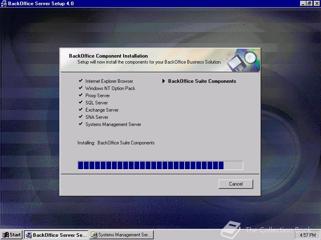Click BackOffice Component Installation heading
This screenshot has width=321, height=240.
click(108, 56)
